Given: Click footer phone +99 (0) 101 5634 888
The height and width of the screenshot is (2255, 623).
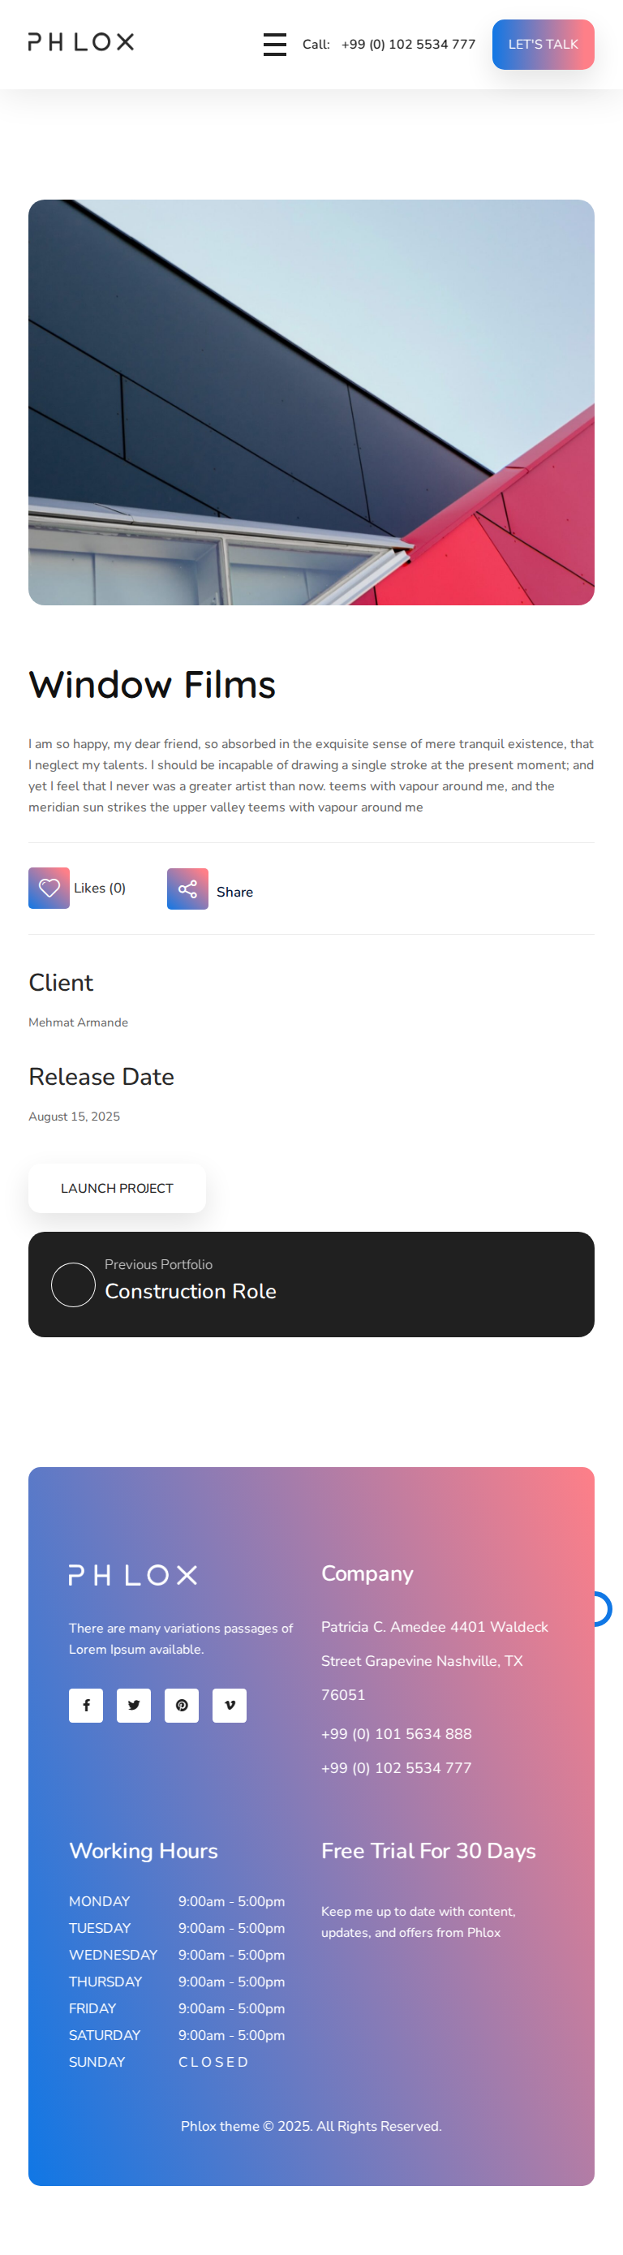Looking at the screenshot, I should pos(397,1734).
